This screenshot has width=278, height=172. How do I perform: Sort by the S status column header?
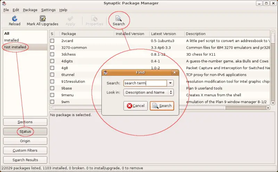pyautogui.click(x=52, y=34)
